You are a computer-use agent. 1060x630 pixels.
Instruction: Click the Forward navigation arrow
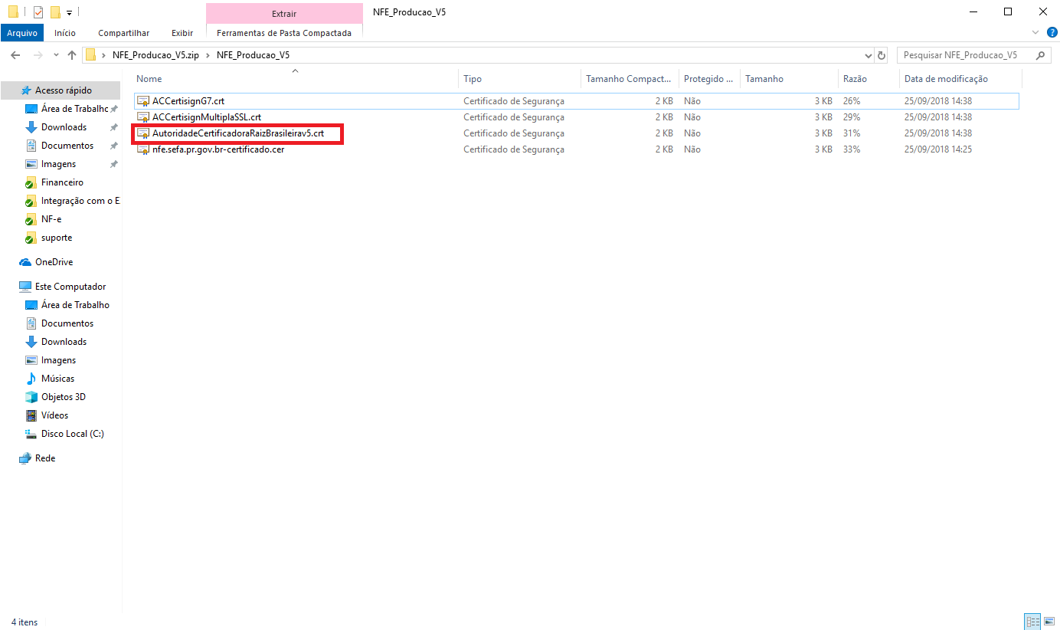pyautogui.click(x=38, y=55)
